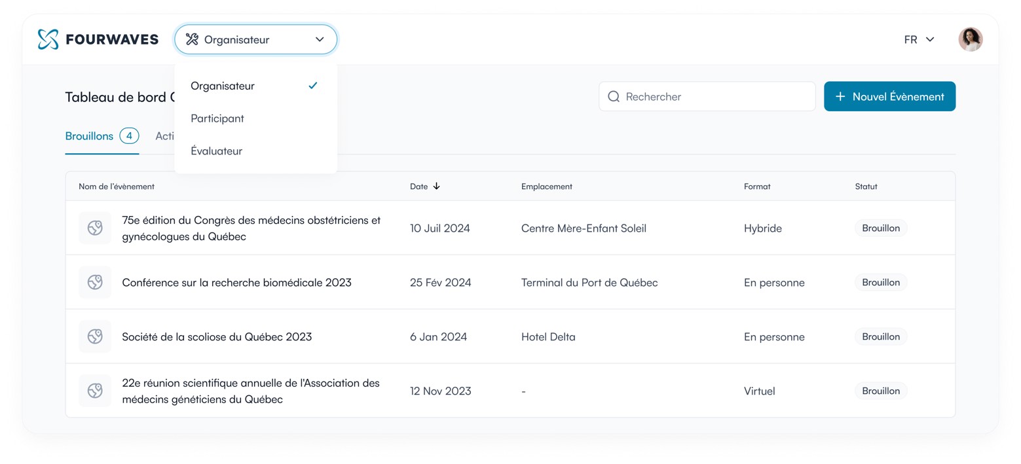Sort by Date column arrow

(437, 187)
